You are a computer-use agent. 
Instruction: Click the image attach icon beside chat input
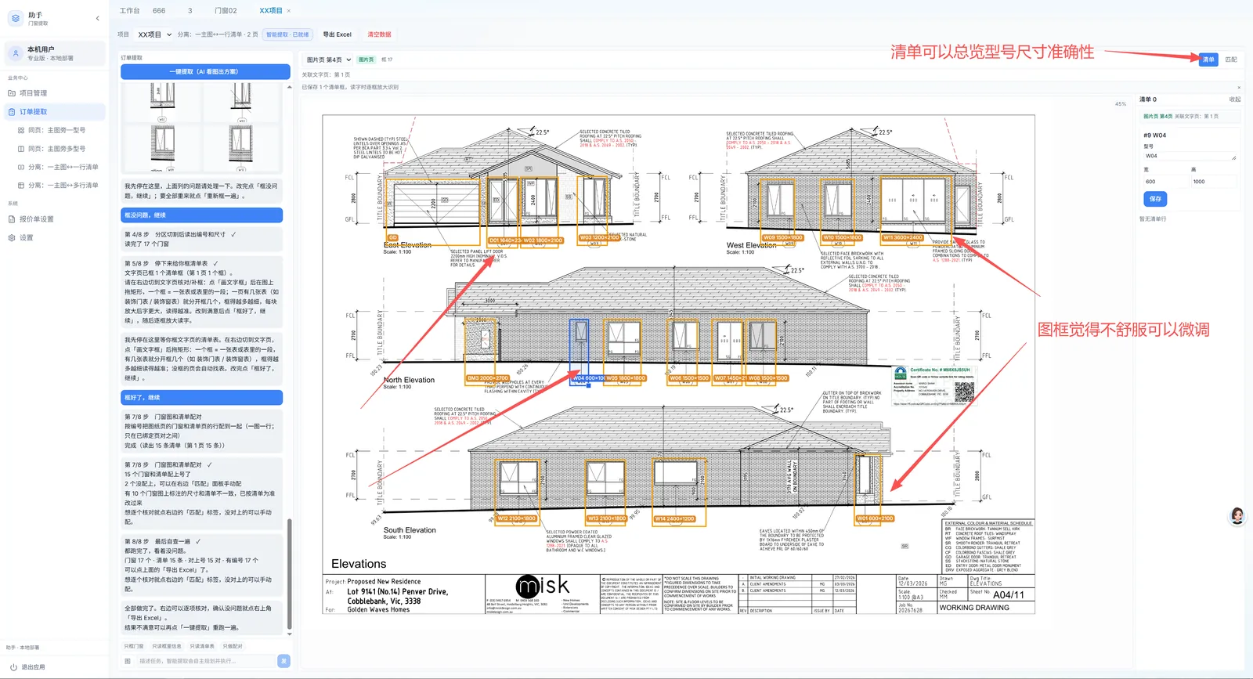tap(128, 661)
